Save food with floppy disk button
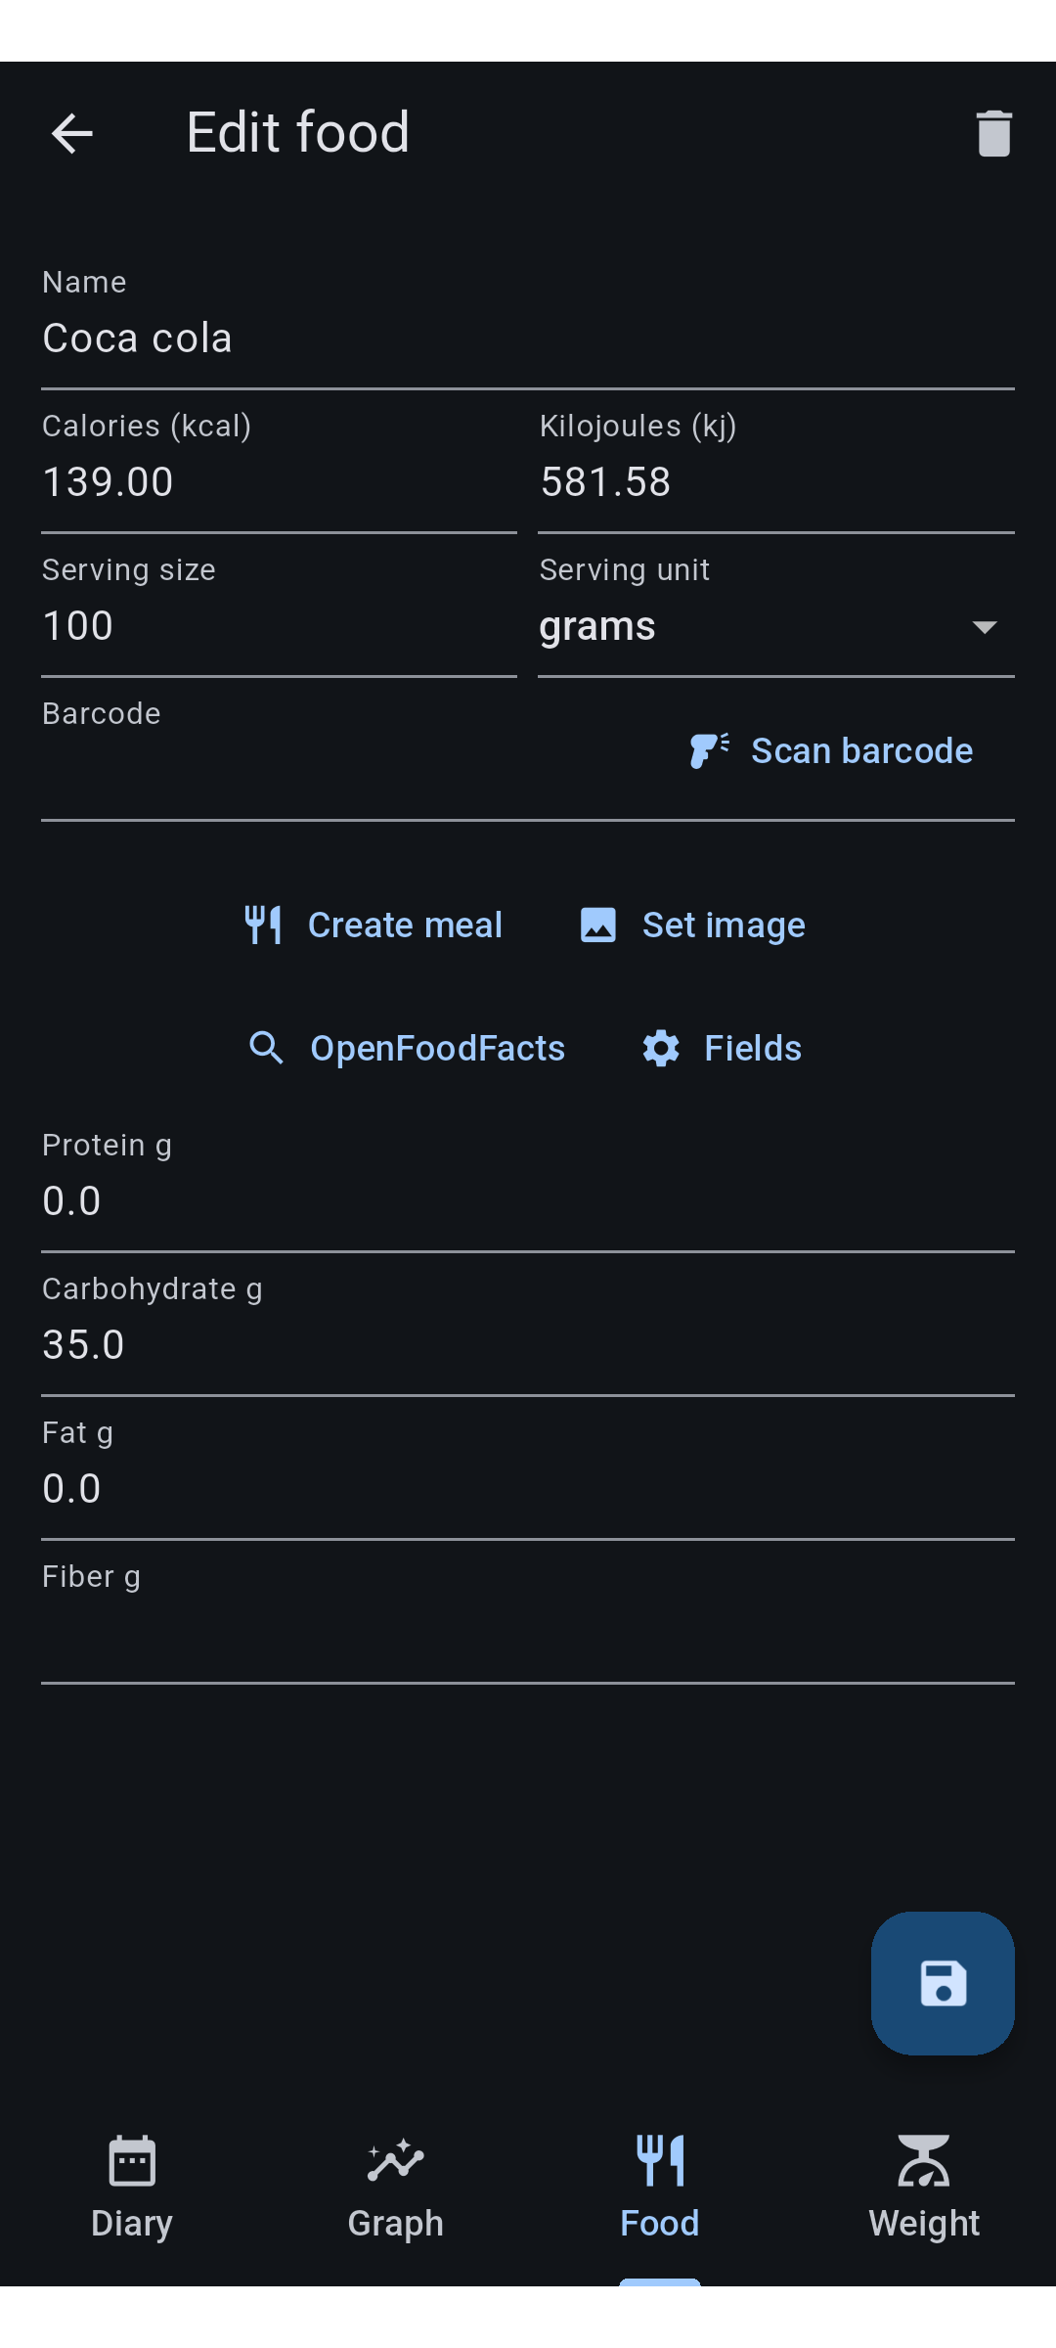Image resolution: width=1056 pixels, height=2348 pixels. pos(943,1983)
